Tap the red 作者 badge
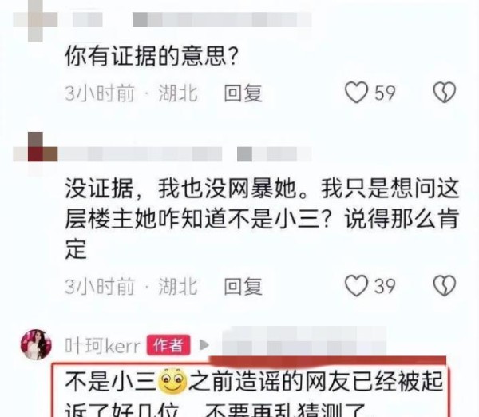Image resolution: width=479 pixels, height=417 pixels. point(168,345)
